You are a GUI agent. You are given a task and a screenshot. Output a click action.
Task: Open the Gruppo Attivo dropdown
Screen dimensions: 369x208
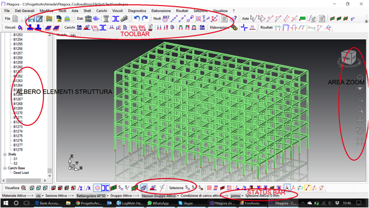pyautogui.click(x=178, y=196)
